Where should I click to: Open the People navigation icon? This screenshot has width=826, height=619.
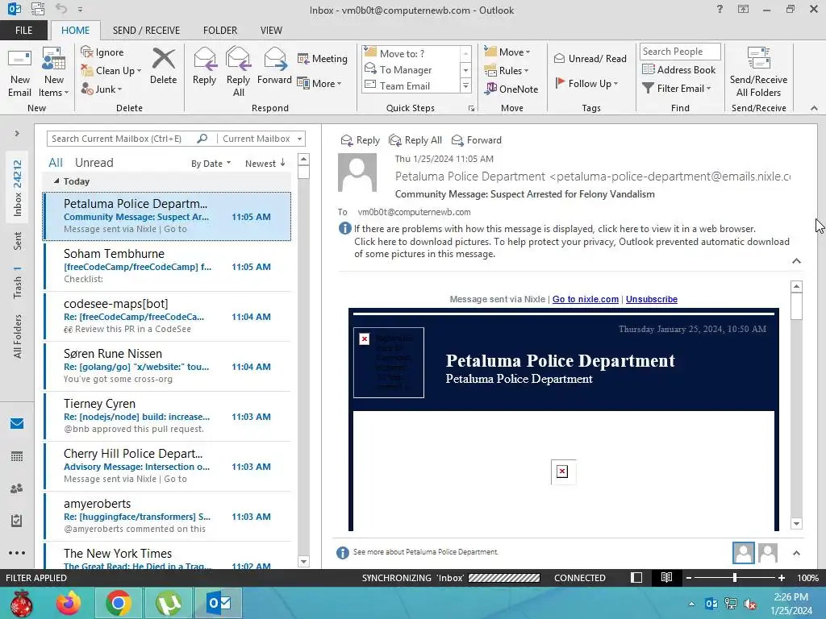[17, 488]
